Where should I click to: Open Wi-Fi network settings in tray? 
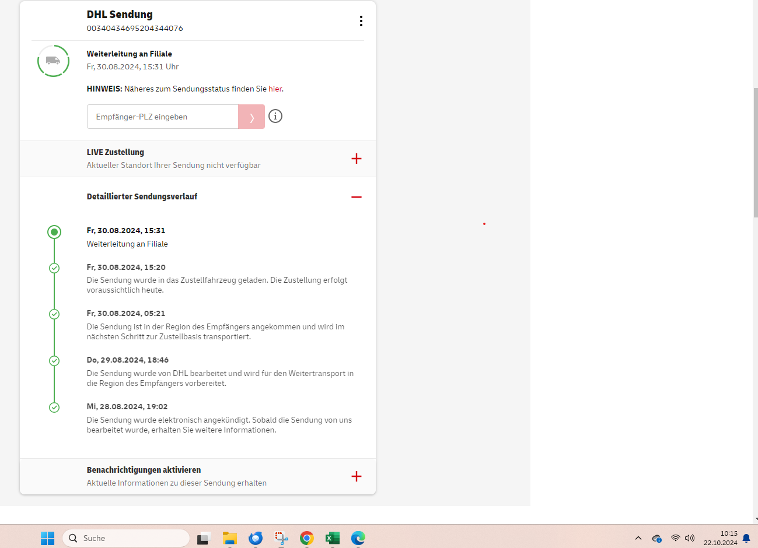click(x=676, y=538)
